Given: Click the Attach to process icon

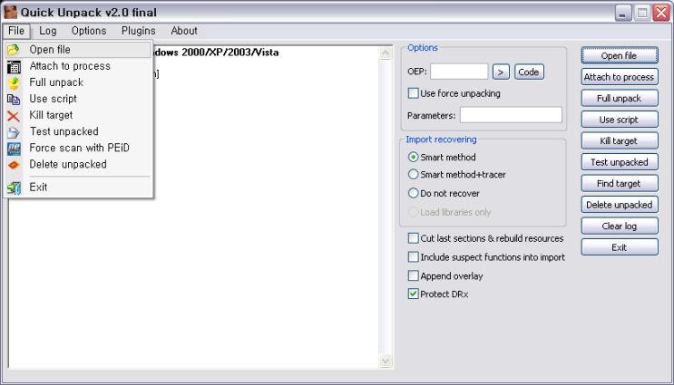Looking at the screenshot, I should 14,66.
